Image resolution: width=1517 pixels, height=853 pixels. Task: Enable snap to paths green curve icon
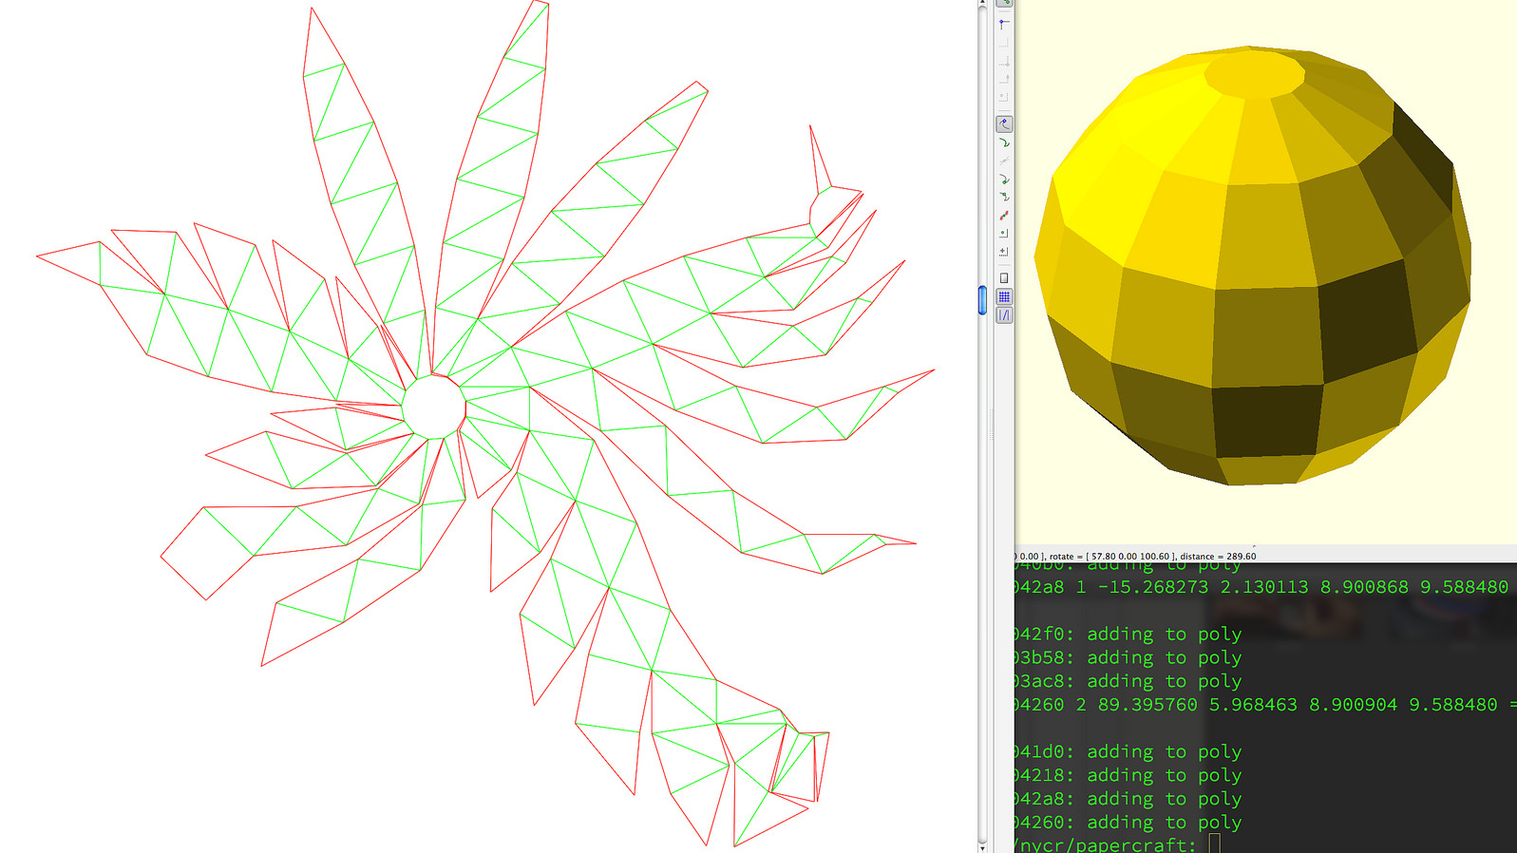(x=1004, y=142)
